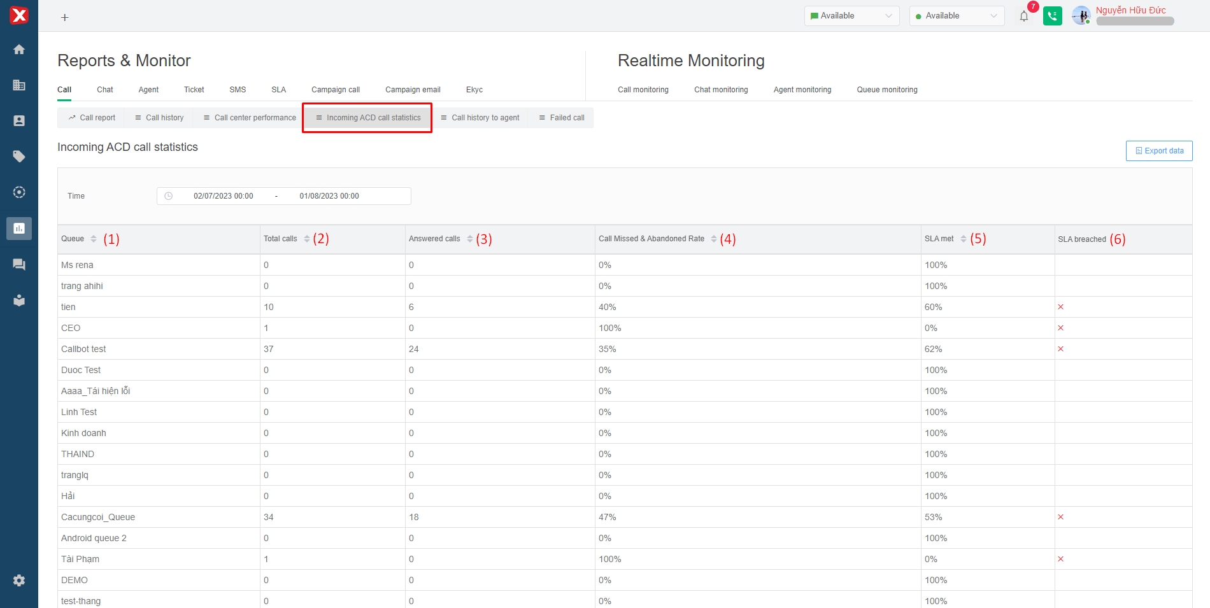Click the home icon in the sidebar
Screen dimensions: 1210x608
[x=19, y=50]
